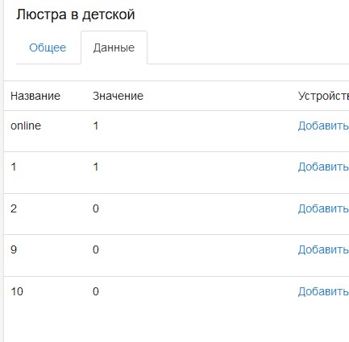This screenshot has height=342, width=349.
Task: Select the name cell labeled 2
Action: coord(14,208)
